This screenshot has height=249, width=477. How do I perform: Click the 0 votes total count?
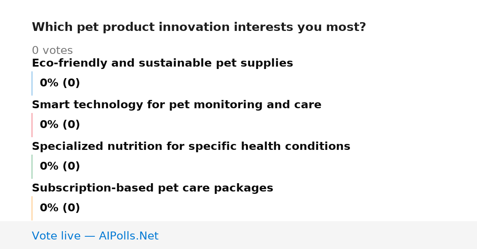pos(52,51)
